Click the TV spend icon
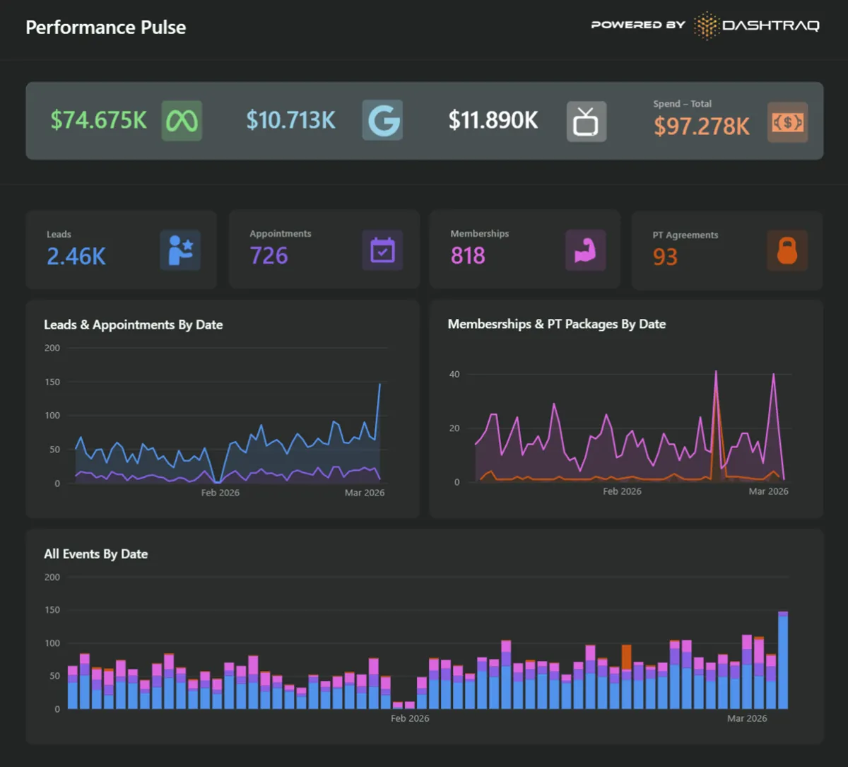848x767 pixels. [x=586, y=122]
